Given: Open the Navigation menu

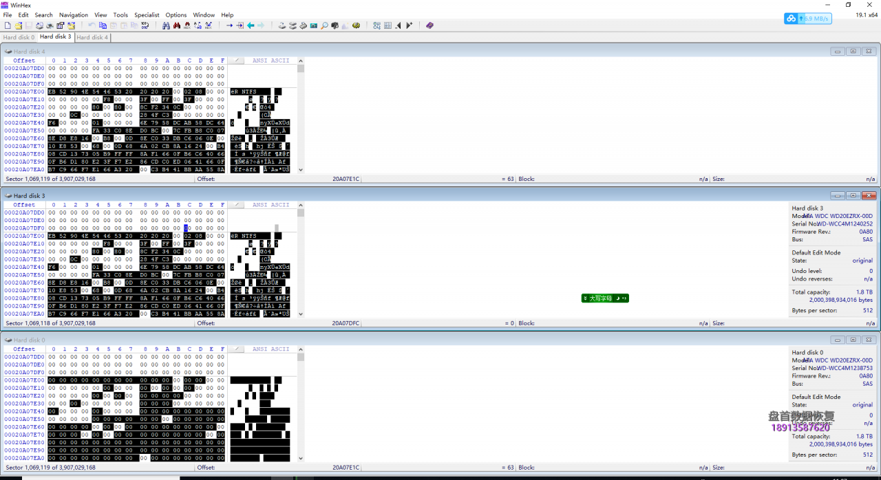Looking at the screenshot, I should [x=74, y=14].
